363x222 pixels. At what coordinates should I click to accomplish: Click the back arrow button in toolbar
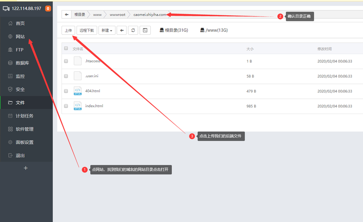[122, 30]
